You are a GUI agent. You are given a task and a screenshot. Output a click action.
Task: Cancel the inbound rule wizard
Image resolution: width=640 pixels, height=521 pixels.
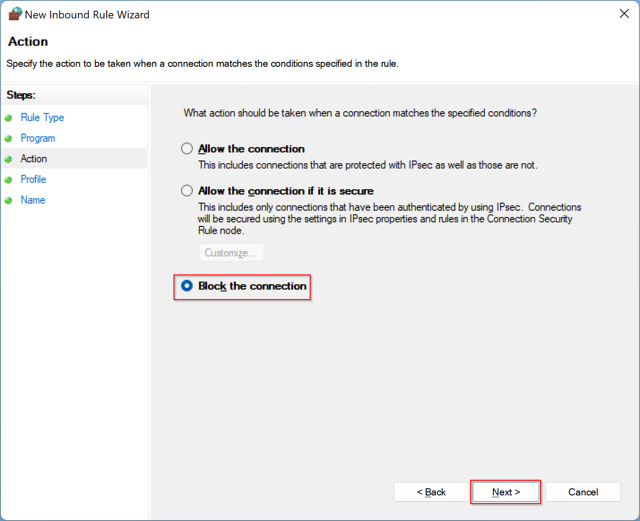(x=583, y=492)
